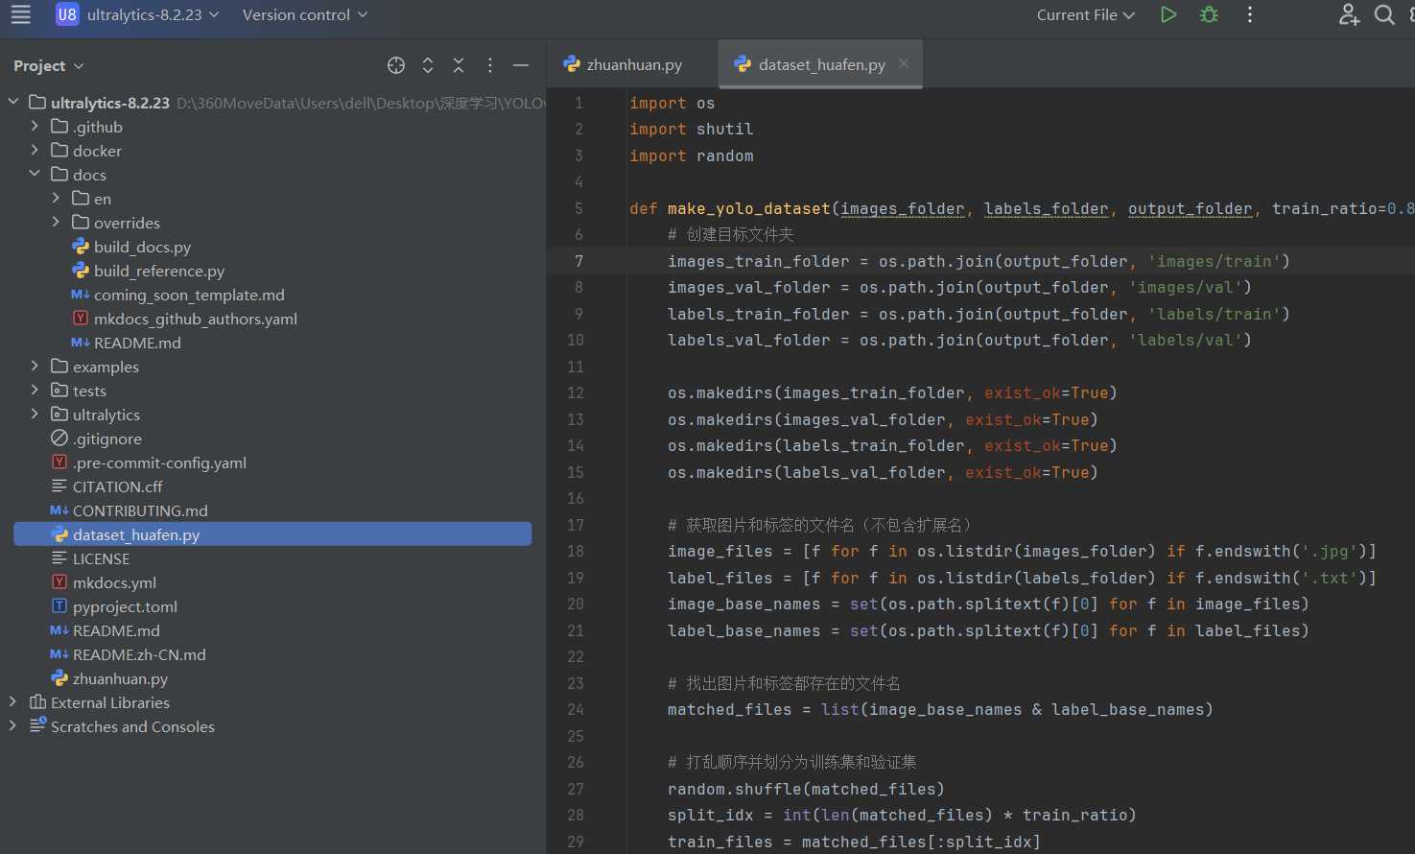Click the TOML icon beside pyproject.toml

[59, 606]
